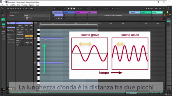Toggle the Fold button in piano roll
The height and width of the screenshot is (96, 172).
point(36,23)
